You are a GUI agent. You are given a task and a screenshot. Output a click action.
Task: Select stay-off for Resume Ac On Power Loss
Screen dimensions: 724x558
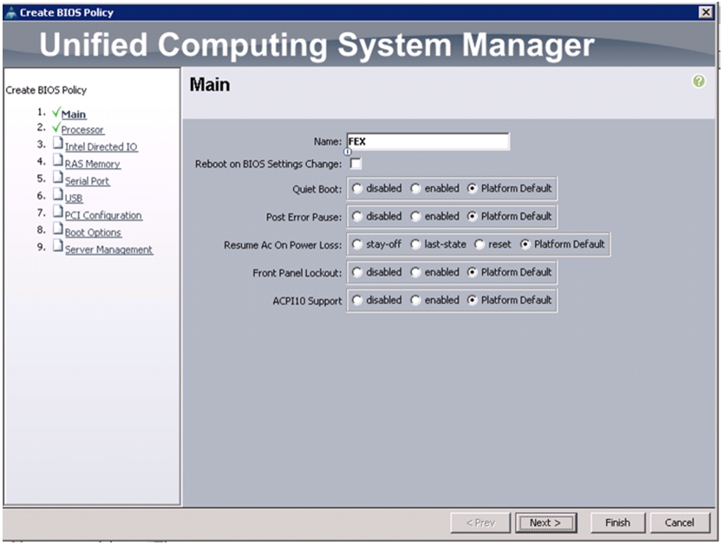[357, 244]
